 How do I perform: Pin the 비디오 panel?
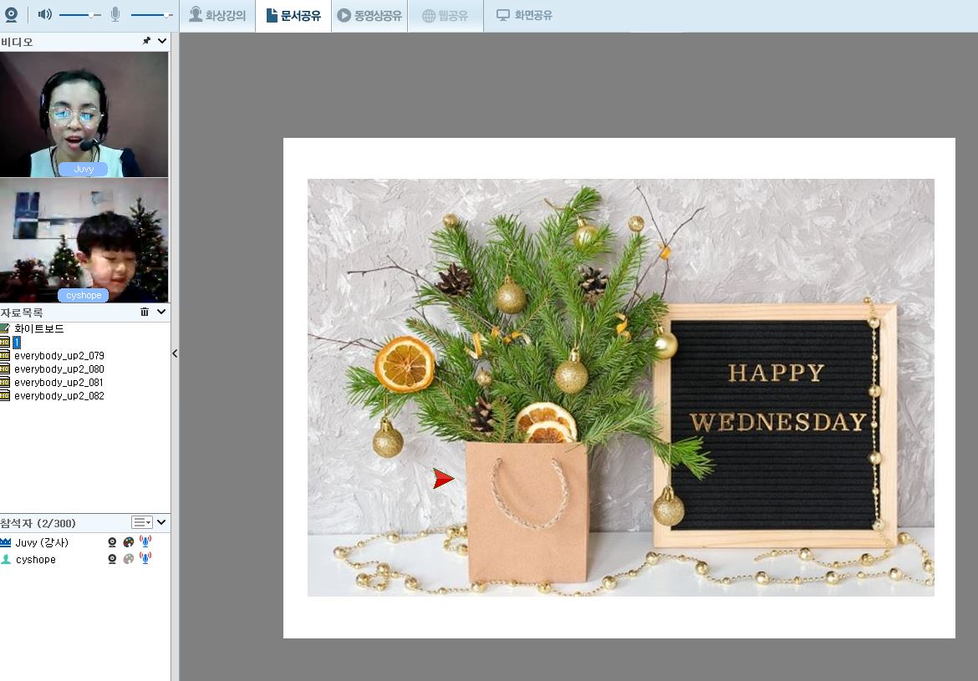pyautogui.click(x=146, y=41)
